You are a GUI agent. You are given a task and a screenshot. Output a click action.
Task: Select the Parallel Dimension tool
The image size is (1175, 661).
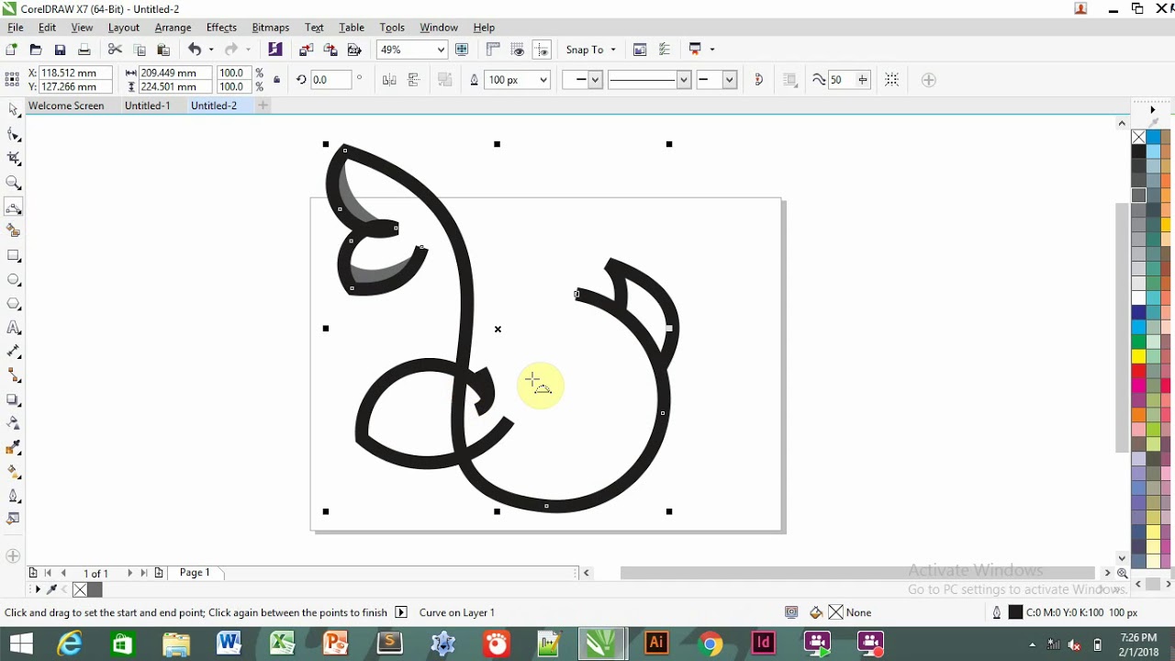(14, 352)
